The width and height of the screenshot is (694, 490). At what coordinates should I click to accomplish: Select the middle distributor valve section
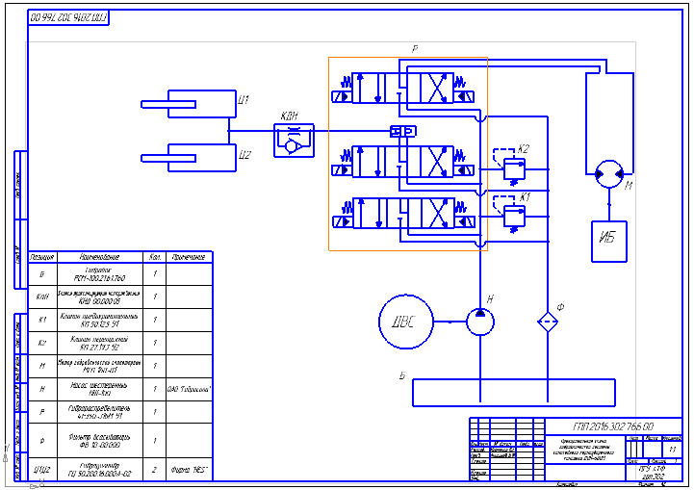click(x=403, y=162)
